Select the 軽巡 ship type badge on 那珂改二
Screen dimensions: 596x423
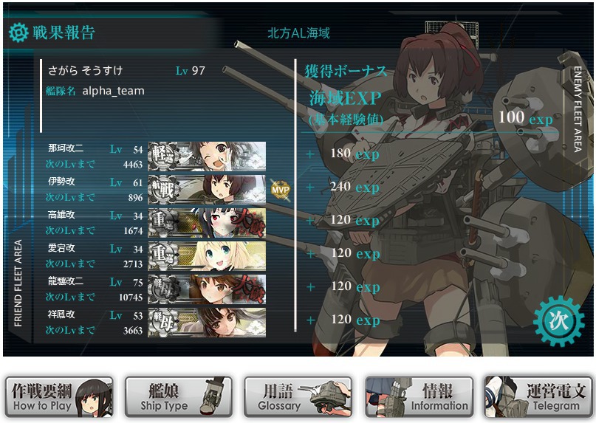point(163,156)
